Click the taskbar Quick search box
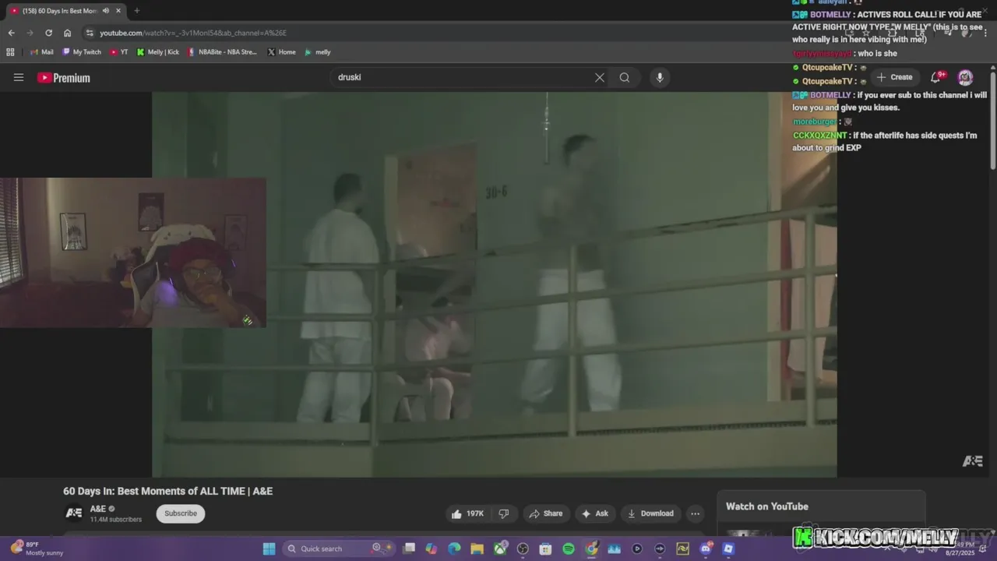This screenshot has width=997, height=561. coord(338,549)
